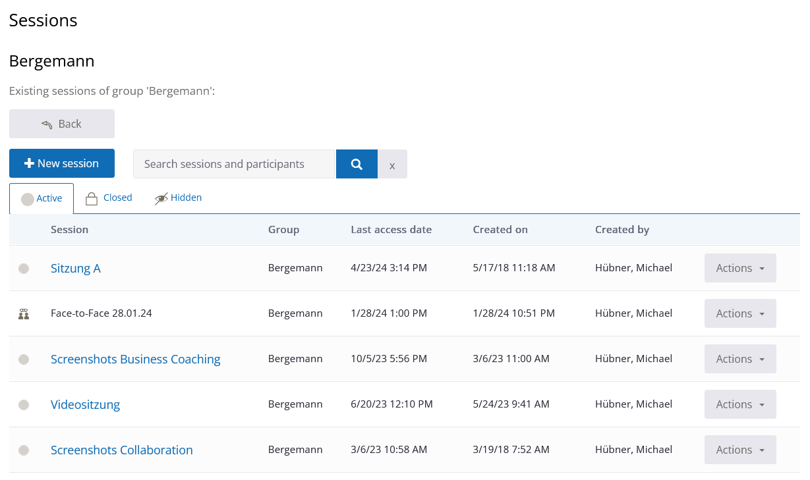Click the magnifier search button

[357, 164]
